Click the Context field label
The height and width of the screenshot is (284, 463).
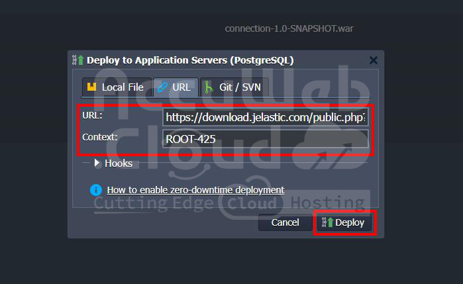click(x=100, y=137)
